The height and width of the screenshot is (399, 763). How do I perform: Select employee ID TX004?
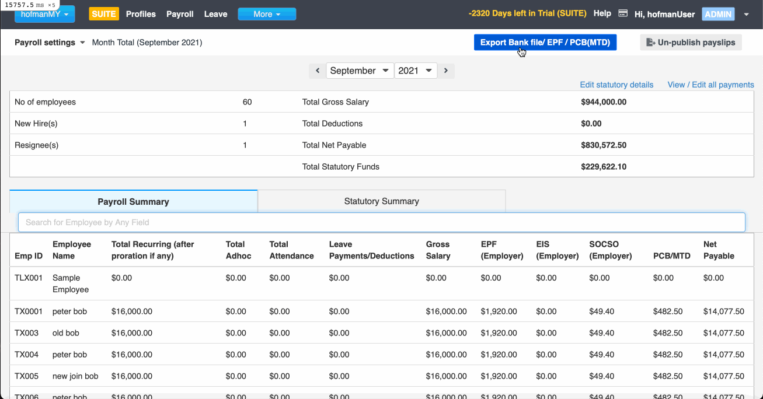(x=26, y=355)
